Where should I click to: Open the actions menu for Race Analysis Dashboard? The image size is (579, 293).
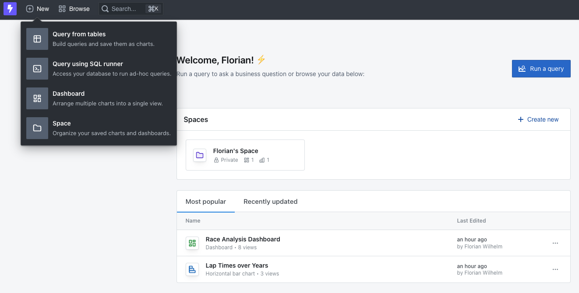pos(555,243)
